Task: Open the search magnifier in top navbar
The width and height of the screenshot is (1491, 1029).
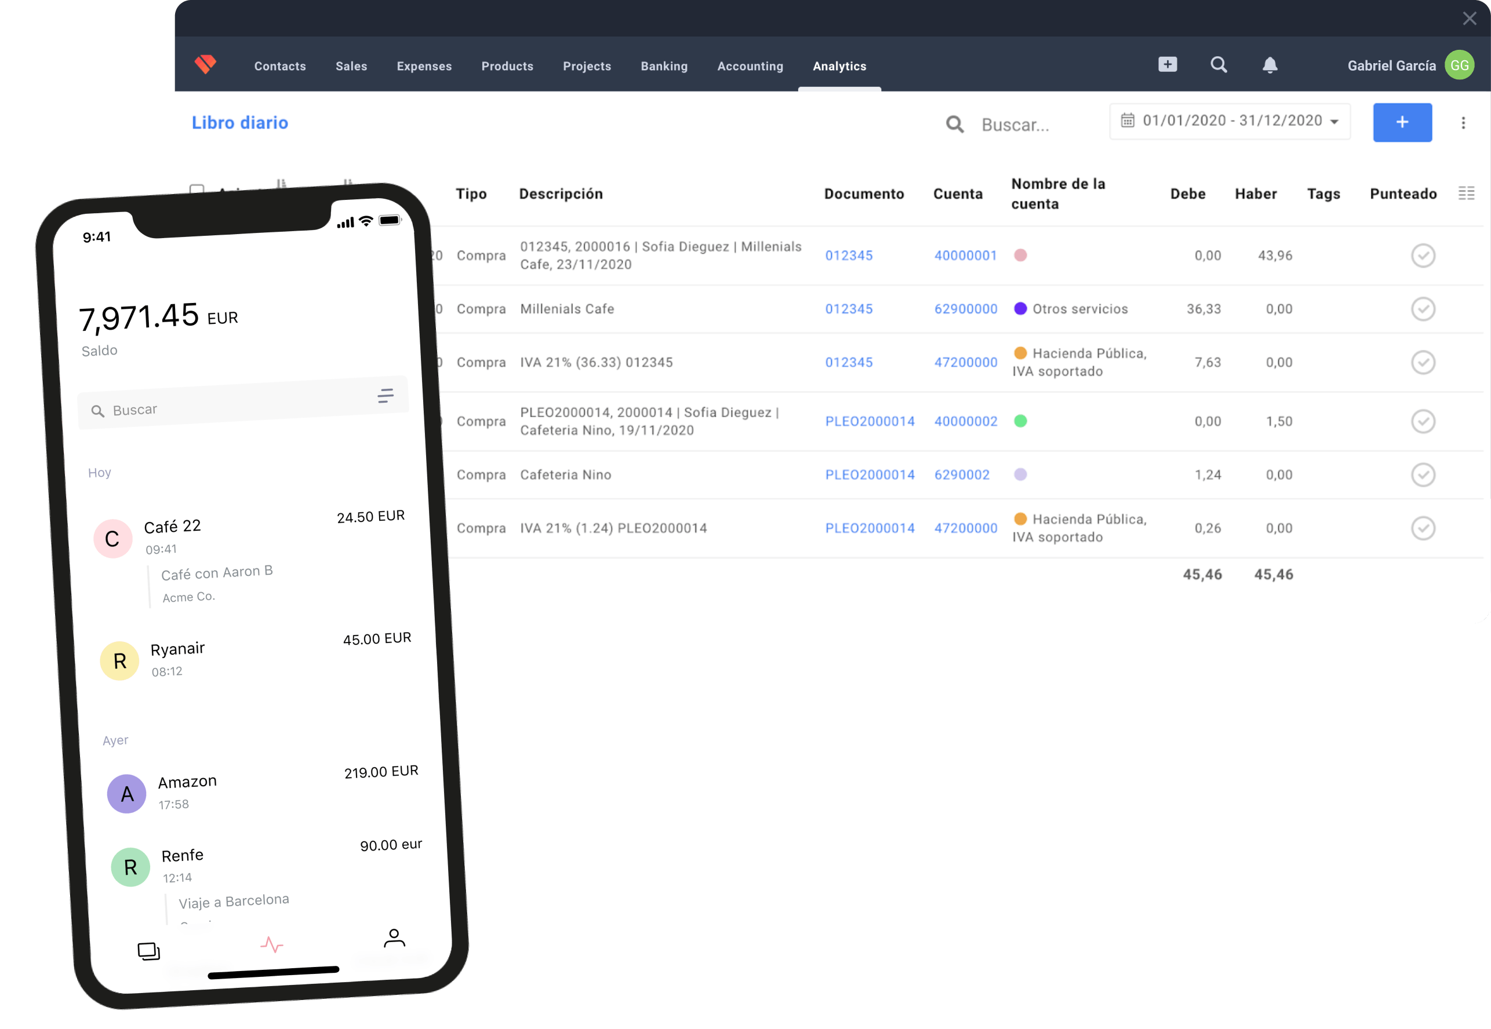Action: (x=1218, y=64)
